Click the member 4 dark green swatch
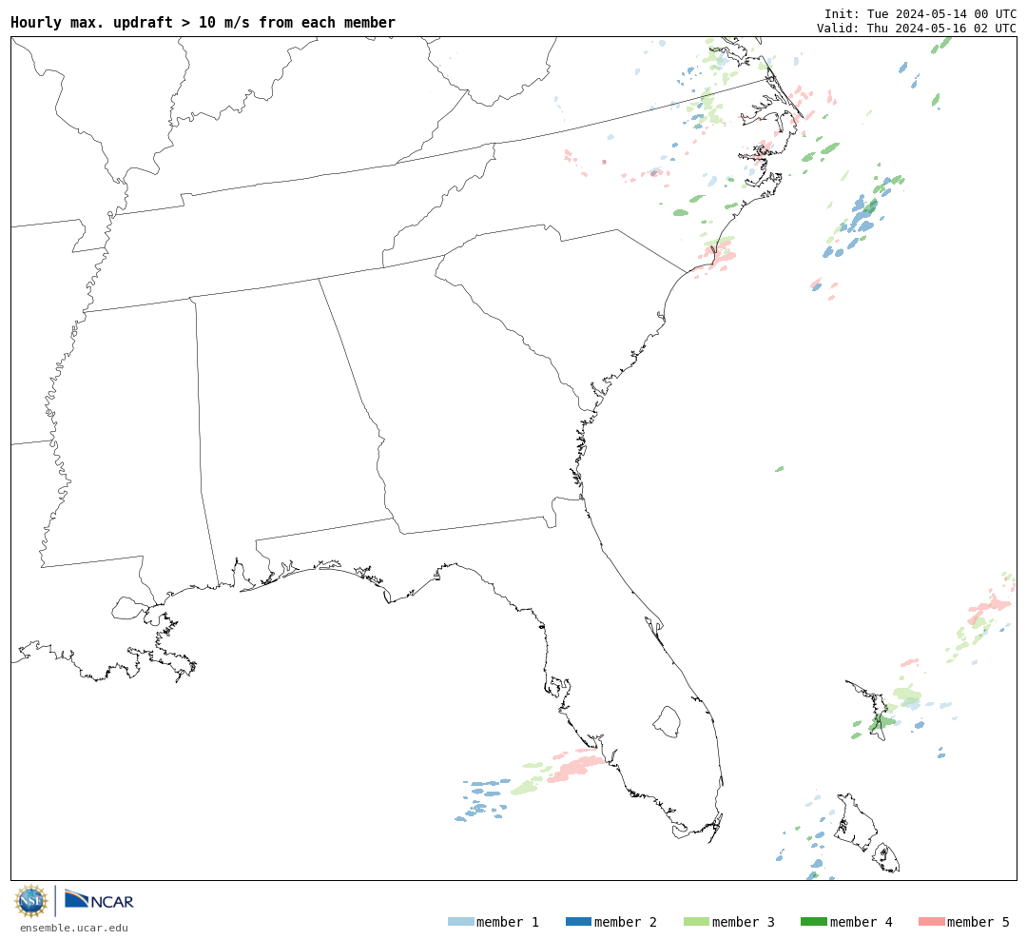The height and width of the screenshot is (940, 1027). point(814,922)
